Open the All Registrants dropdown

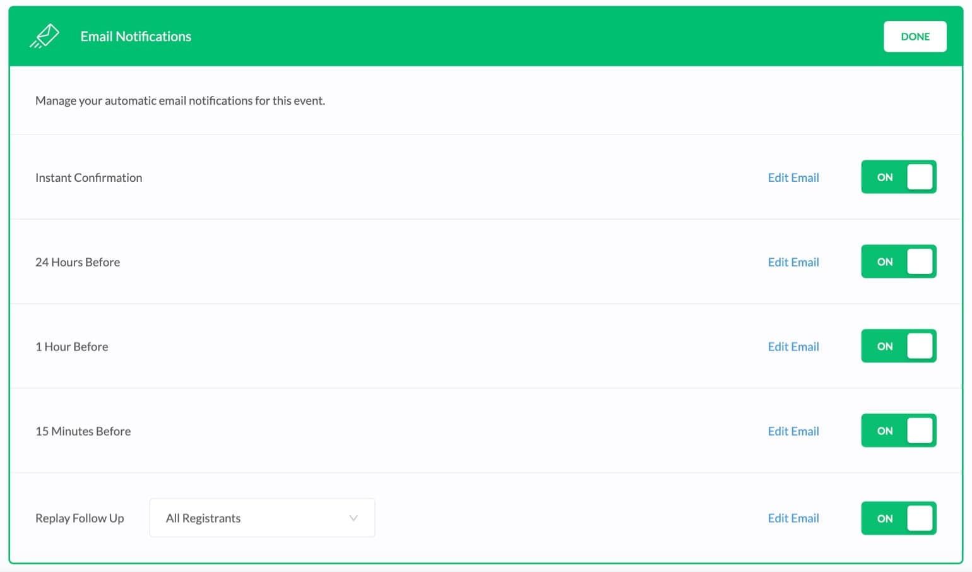tap(262, 518)
